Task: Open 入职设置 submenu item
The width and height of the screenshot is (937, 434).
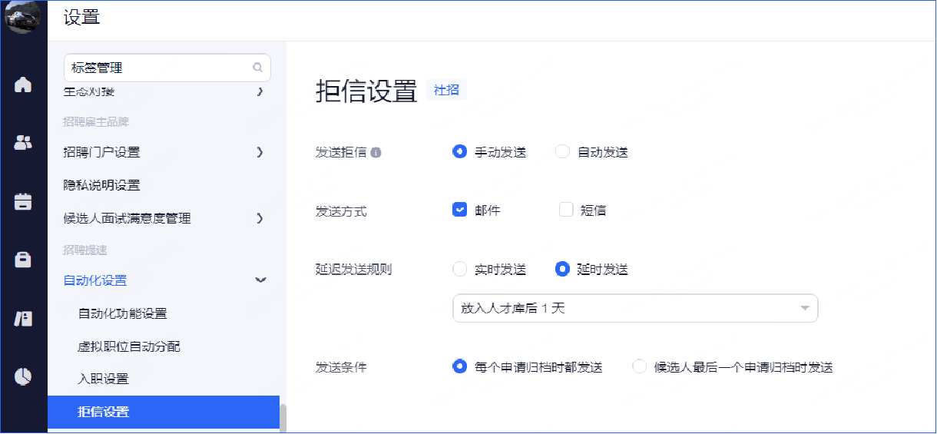Action: (103, 379)
